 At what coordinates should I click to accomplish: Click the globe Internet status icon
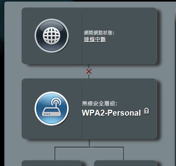52,36
